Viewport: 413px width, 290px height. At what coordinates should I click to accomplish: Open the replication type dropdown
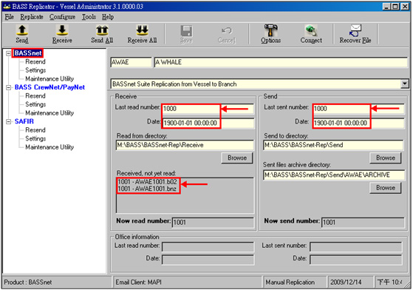tap(405, 84)
